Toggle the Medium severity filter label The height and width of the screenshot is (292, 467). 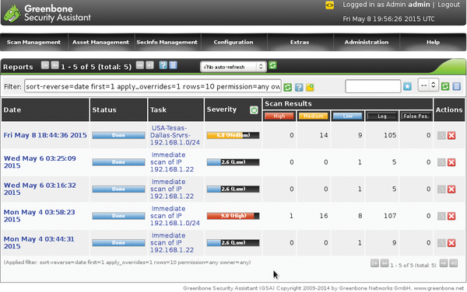tap(314, 116)
